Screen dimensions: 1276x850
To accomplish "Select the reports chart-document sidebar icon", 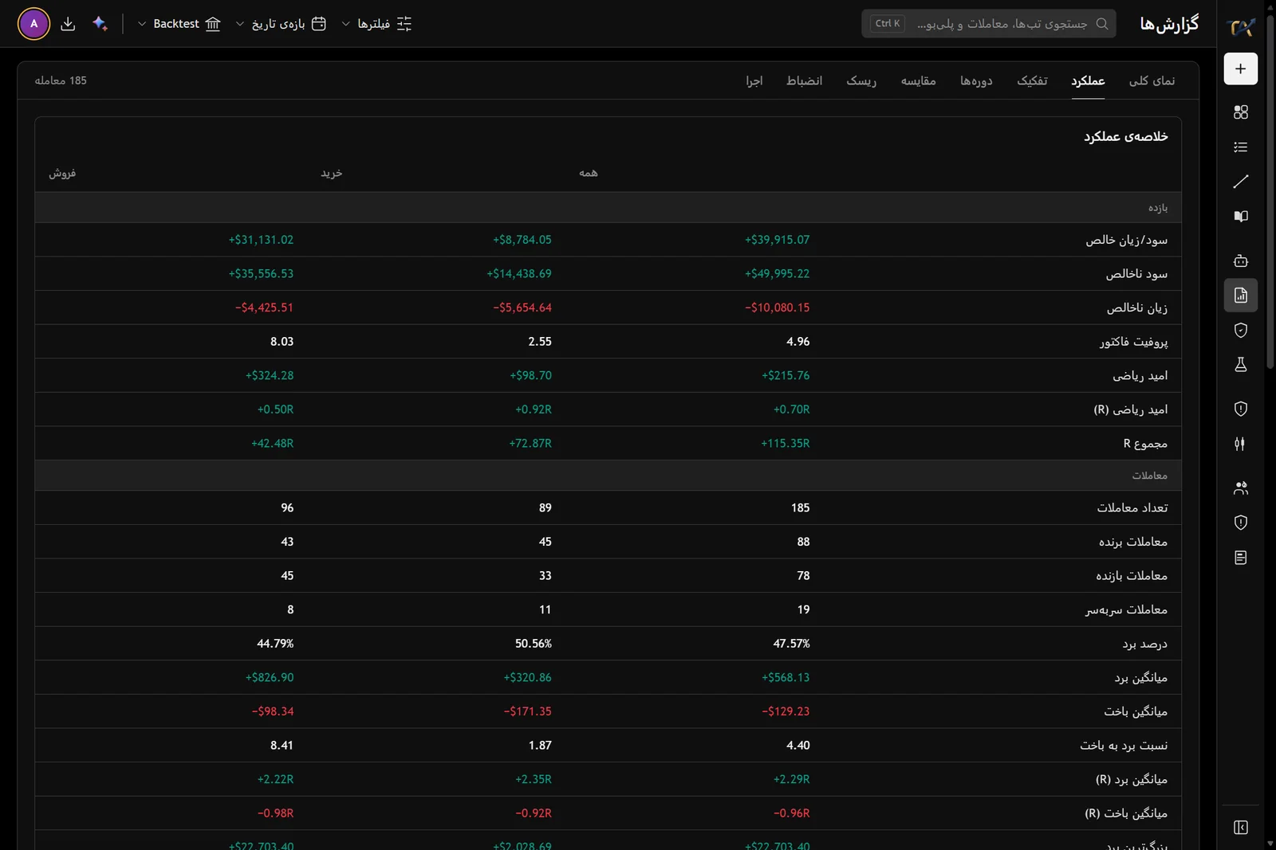I will [x=1240, y=296].
